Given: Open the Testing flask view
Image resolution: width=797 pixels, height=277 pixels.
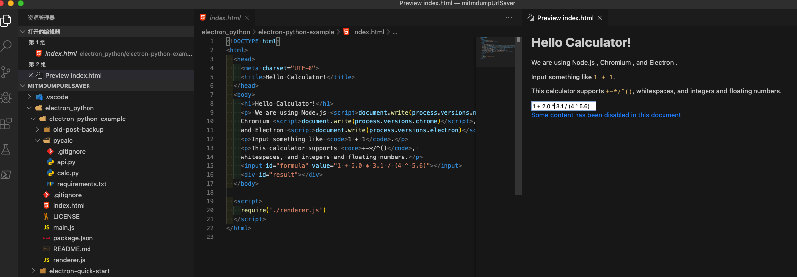Looking at the screenshot, I should click(6, 149).
